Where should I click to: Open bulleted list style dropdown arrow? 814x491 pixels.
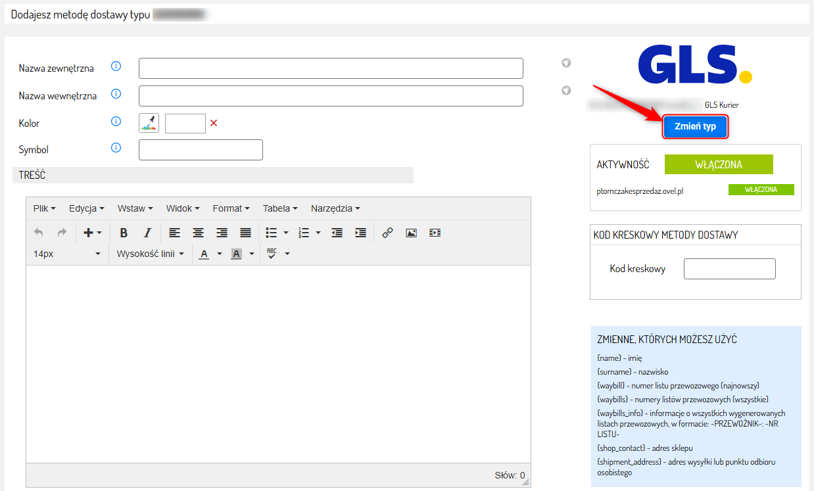point(286,233)
